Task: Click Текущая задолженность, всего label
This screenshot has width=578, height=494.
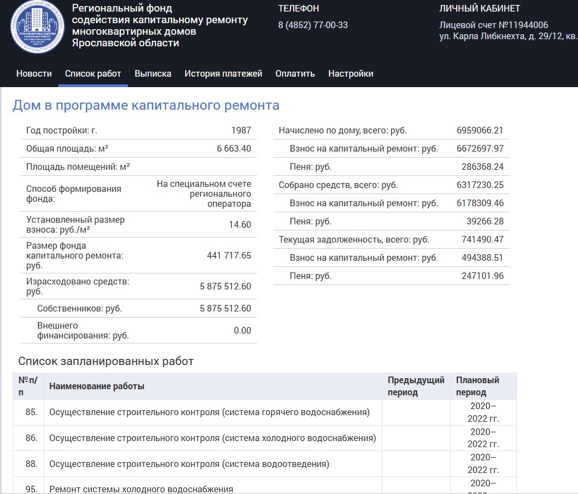Action: (x=354, y=239)
